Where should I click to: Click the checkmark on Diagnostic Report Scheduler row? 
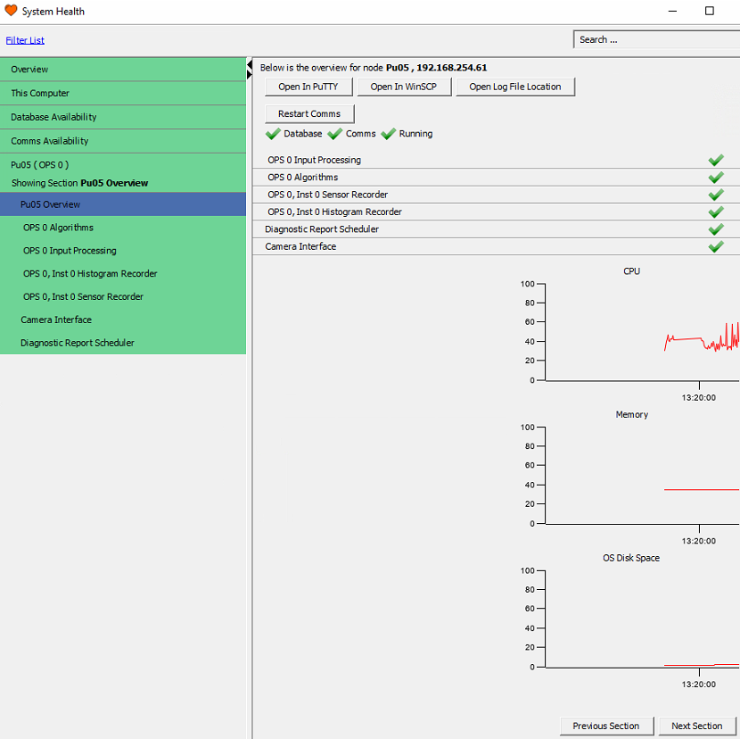coord(716,229)
